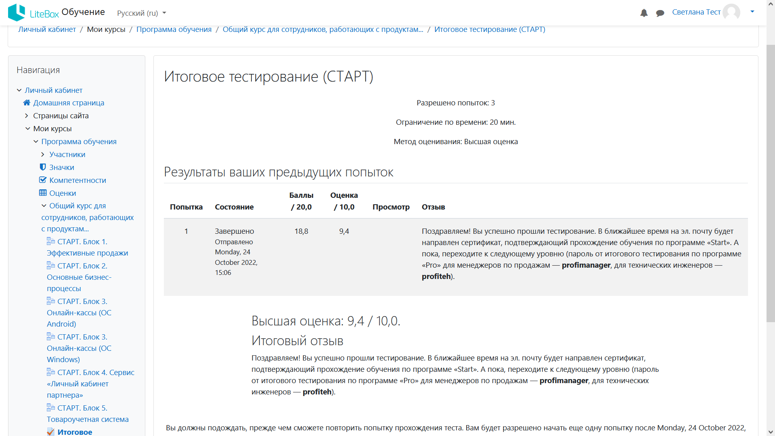Image resolution: width=775 pixels, height=436 pixels.
Task: Open Программа обучения breadcrumb link
Action: [x=174, y=29]
